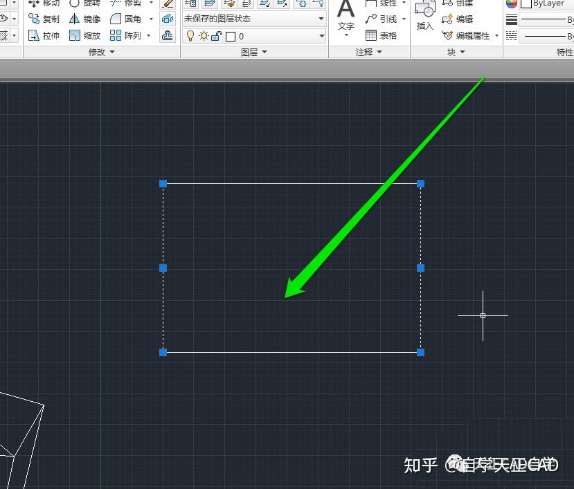Click Edit Attributes (编辑属性) button
The width and height of the screenshot is (574, 489).
(x=470, y=35)
